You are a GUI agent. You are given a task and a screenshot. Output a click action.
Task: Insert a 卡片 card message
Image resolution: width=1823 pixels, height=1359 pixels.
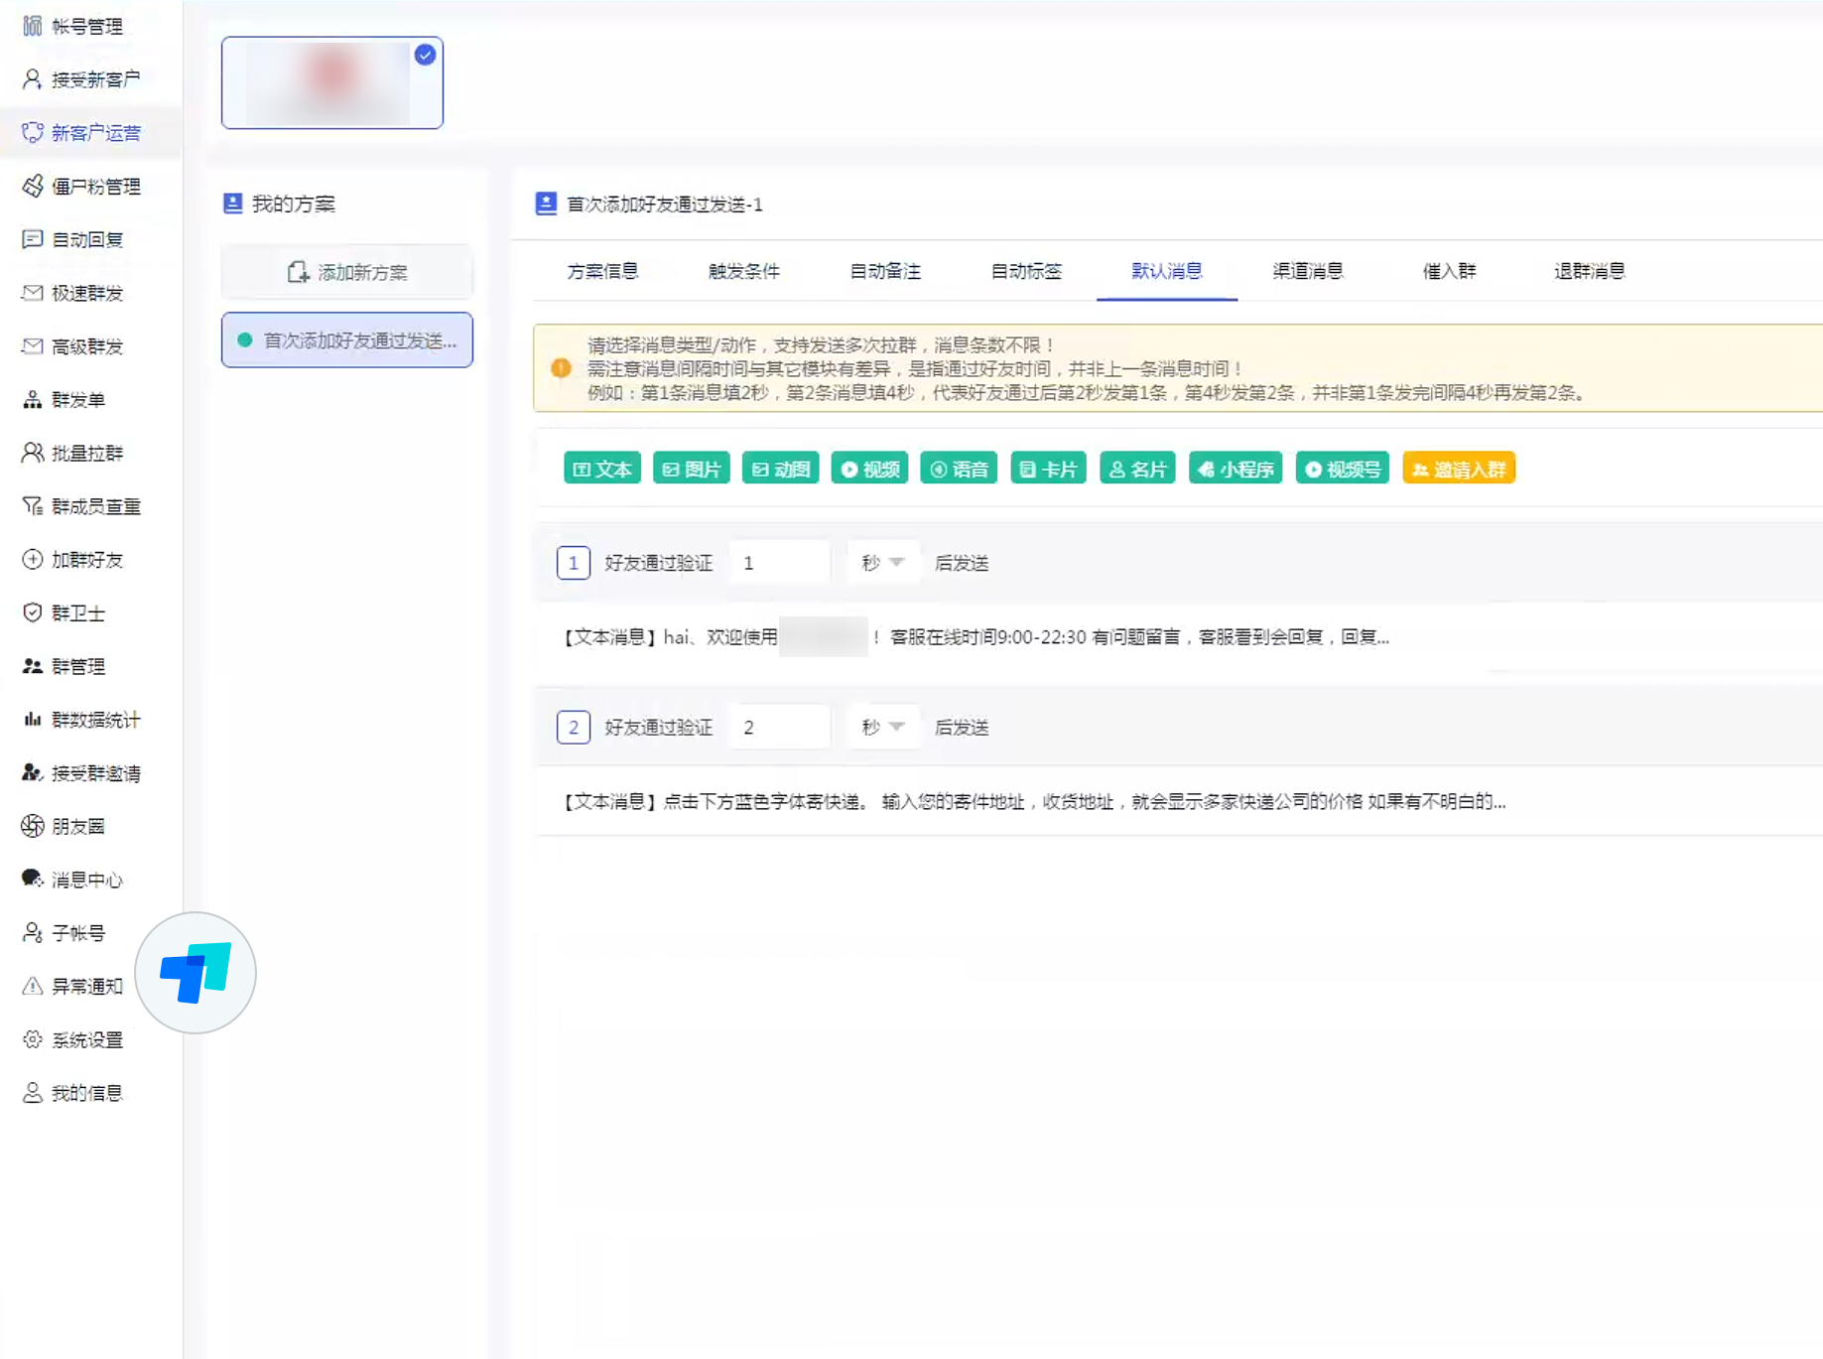click(1047, 468)
